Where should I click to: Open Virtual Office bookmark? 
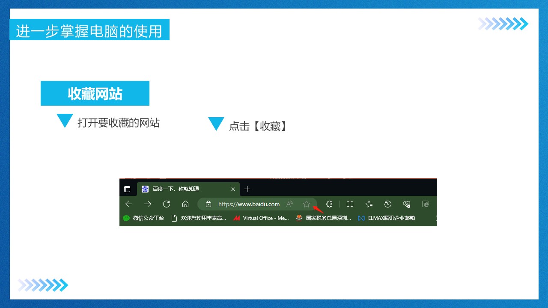click(x=261, y=218)
